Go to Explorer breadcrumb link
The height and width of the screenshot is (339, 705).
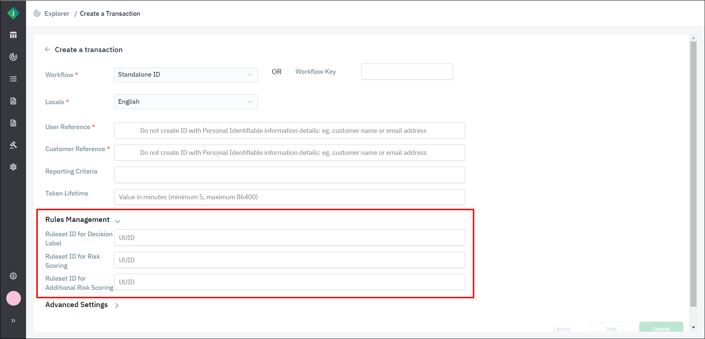(56, 14)
